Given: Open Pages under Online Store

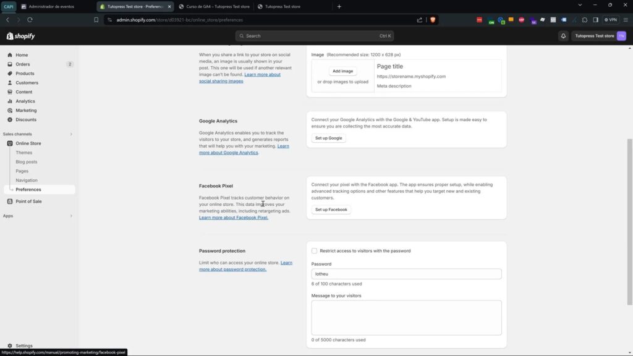Looking at the screenshot, I should tap(22, 171).
